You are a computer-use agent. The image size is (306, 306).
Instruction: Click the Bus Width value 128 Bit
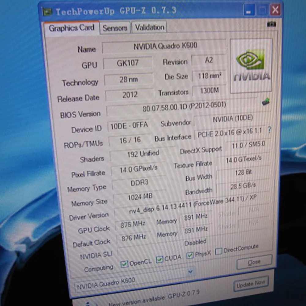[243, 173]
